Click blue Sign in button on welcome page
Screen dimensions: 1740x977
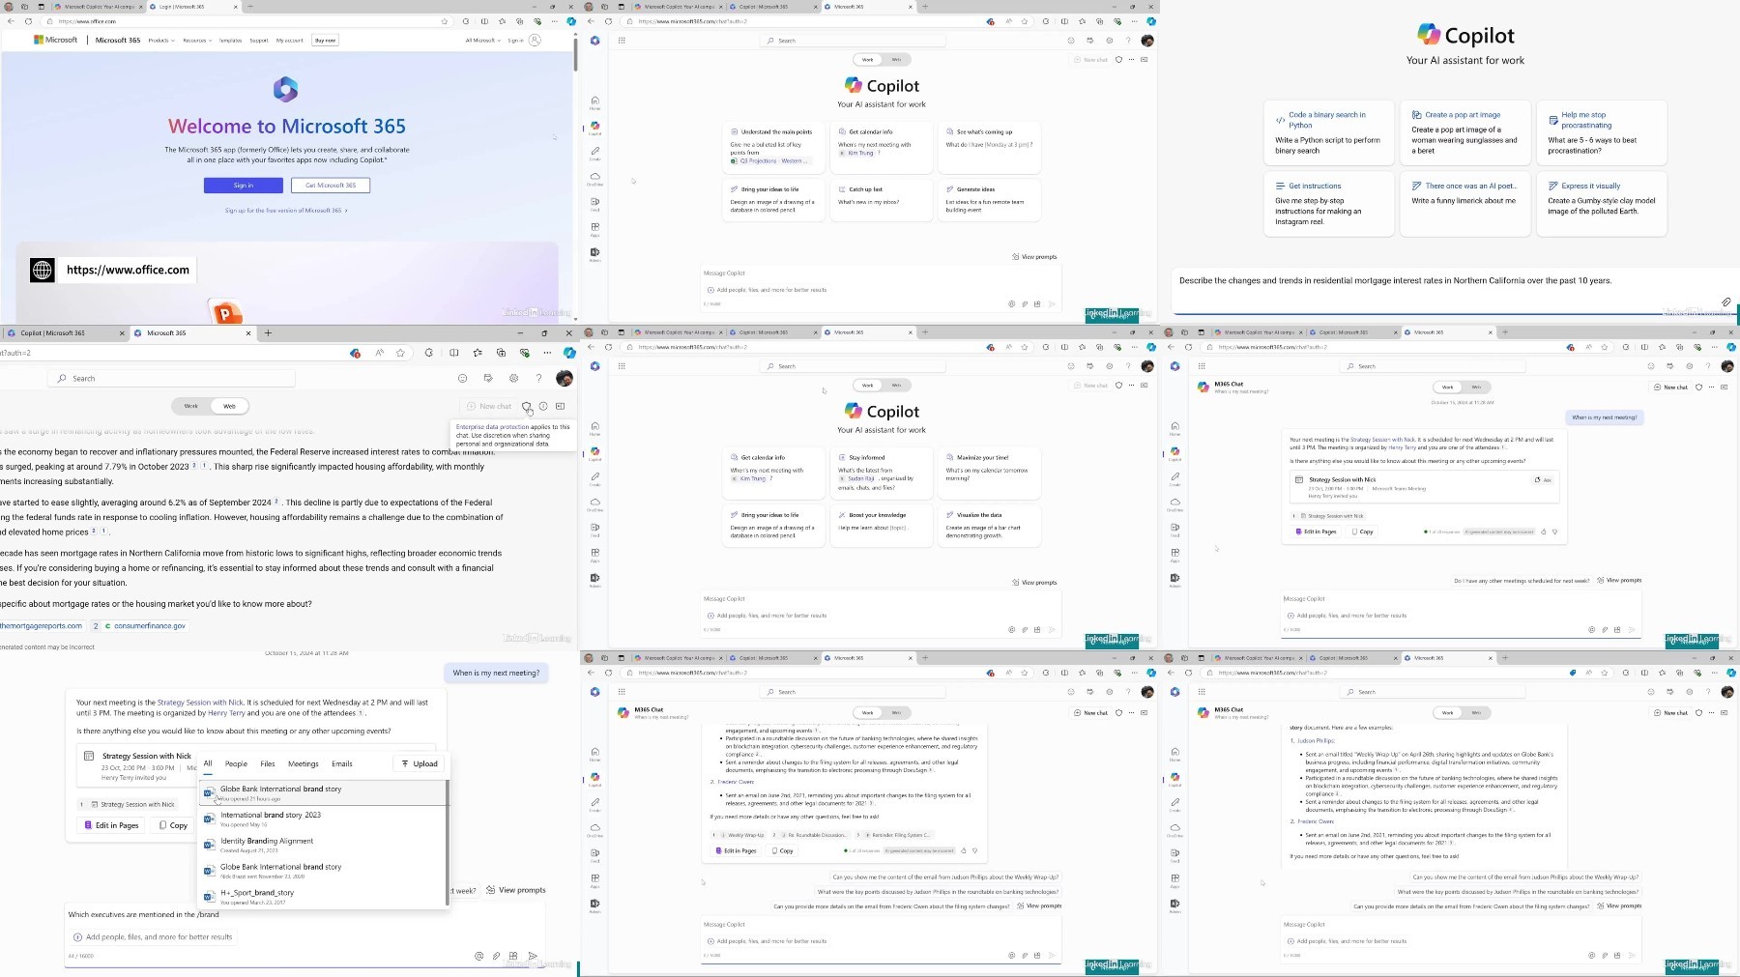(x=244, y=186)
